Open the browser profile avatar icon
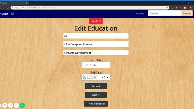Viewport: 194px width, 109px height. pos(191,8)
